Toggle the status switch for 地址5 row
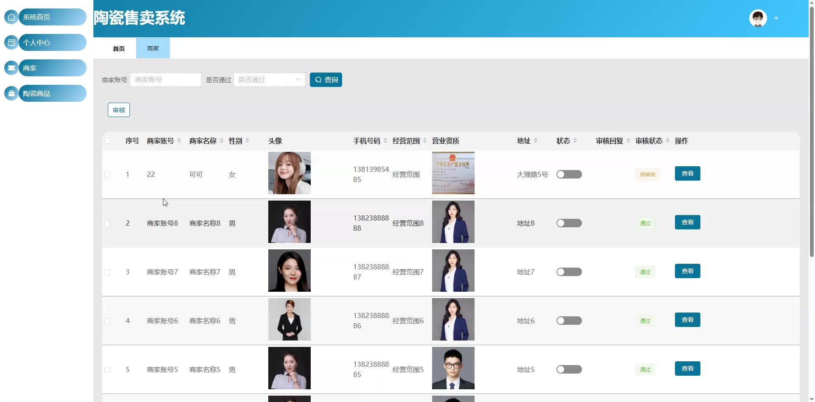Screen dimensions: 815x402 click(569, 369)
